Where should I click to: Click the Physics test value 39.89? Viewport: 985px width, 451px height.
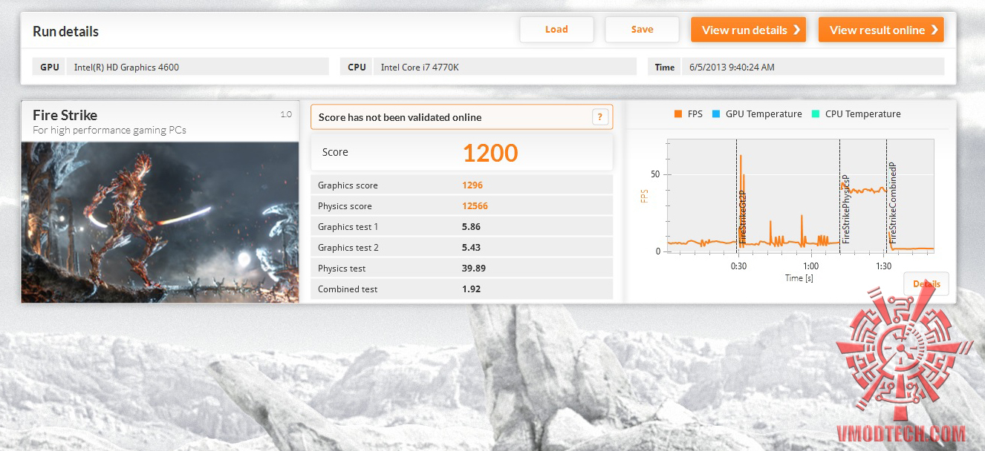point(474,269)
